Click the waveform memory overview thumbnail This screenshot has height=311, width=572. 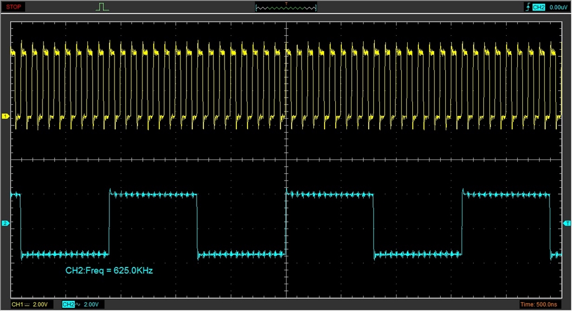click(286, 7)
